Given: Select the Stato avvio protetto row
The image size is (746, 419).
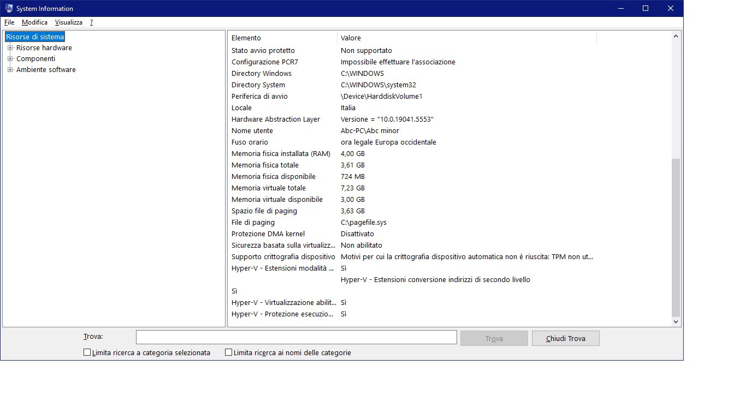Looking at the screenshot, I should [x=413, y=50].
